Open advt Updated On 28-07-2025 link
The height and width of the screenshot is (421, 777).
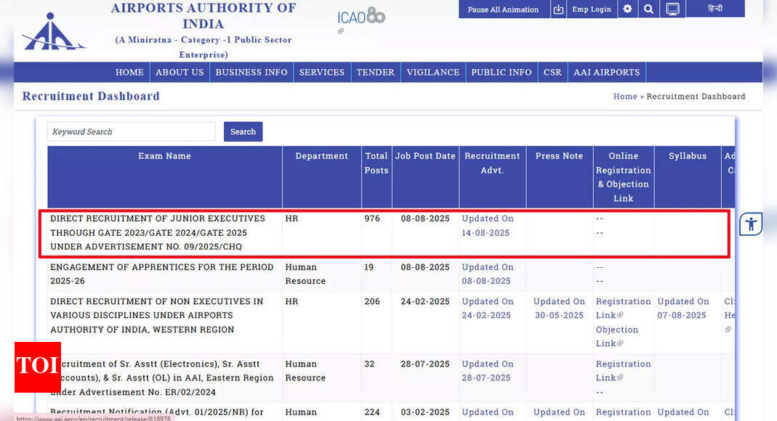488,370
